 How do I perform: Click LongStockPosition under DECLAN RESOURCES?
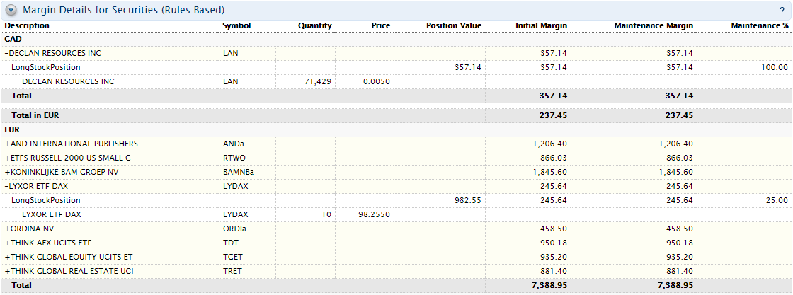(x=46, y=67)
